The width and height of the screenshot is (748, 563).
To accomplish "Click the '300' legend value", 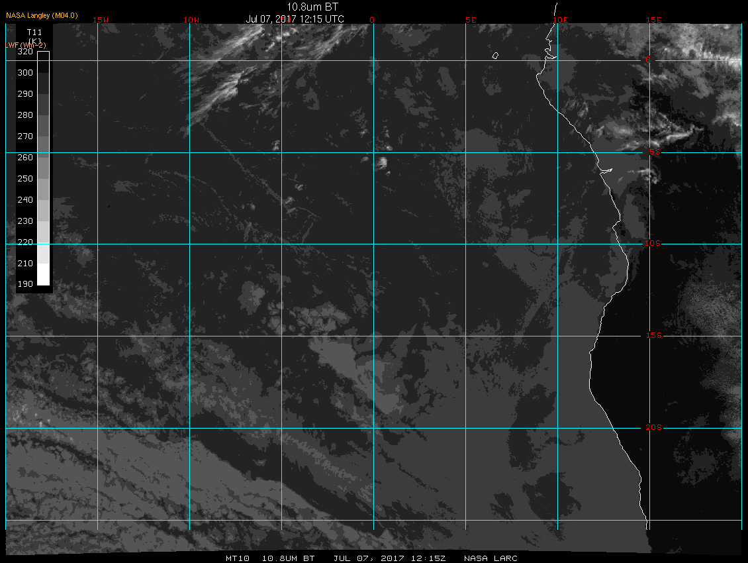I will point(25,73).
